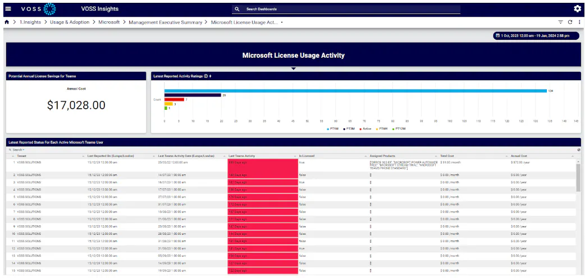This screenshot has width=585, height=278.
Task: Sort by Assigned Products column header
Action: 382,156
